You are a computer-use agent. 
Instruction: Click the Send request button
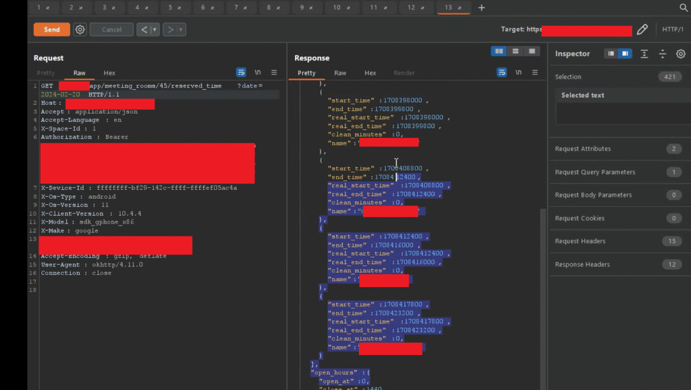coord(52,30)
